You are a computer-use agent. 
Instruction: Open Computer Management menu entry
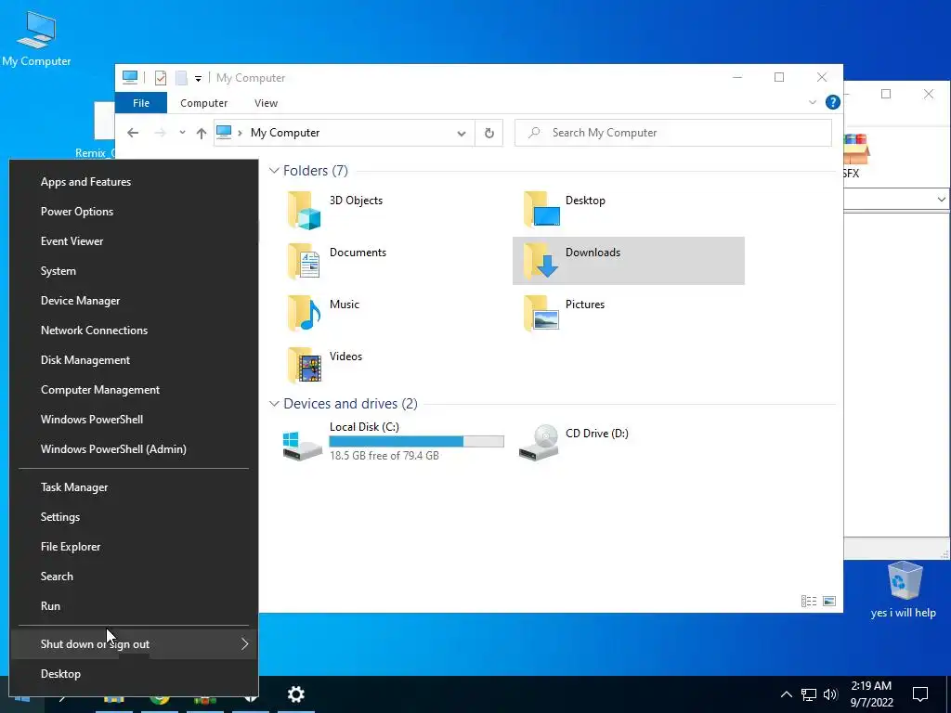coord(134,390)
